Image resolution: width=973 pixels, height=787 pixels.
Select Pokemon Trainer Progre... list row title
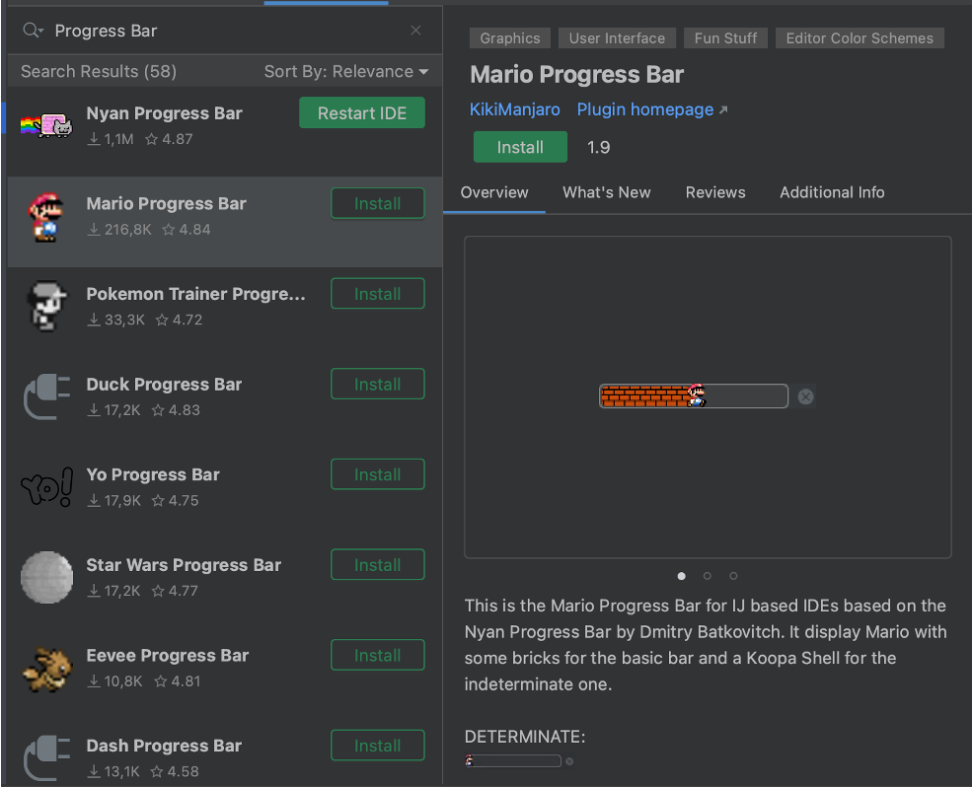[195, 294]
